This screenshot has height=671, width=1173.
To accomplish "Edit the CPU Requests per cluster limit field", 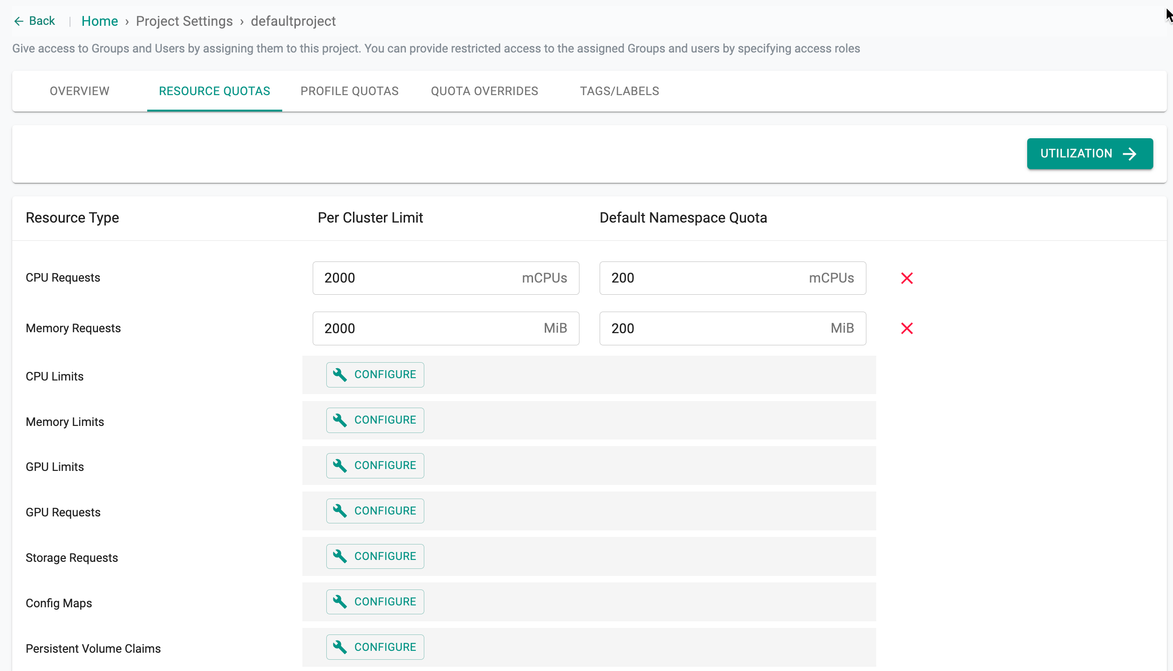I will pyautogui.click(x=446, y=278).
